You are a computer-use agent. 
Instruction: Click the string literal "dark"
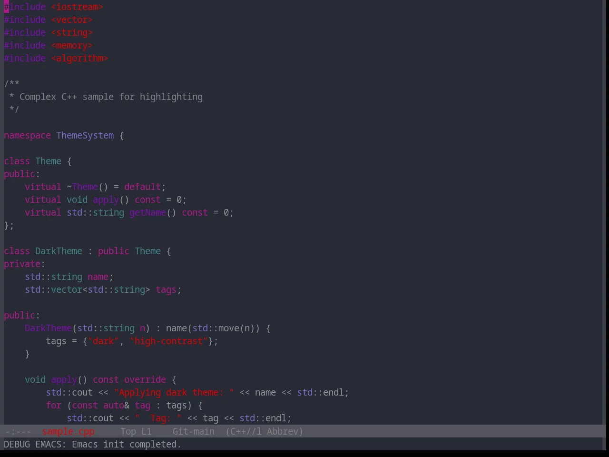tap(103, 341)
